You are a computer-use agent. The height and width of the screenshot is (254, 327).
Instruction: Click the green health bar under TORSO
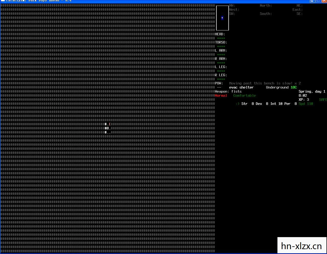pyautogui.click(x=221, y=47)
